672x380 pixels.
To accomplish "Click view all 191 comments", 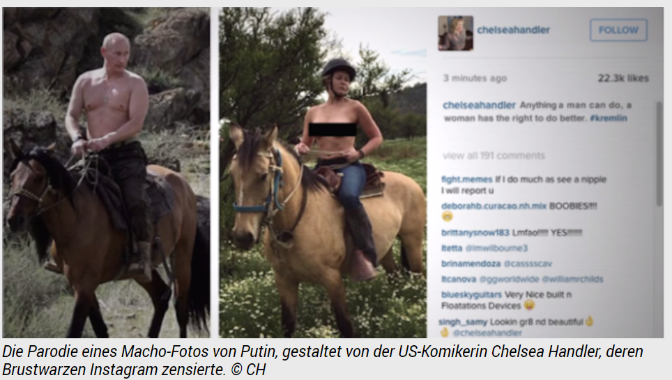I will pos(494,155).
